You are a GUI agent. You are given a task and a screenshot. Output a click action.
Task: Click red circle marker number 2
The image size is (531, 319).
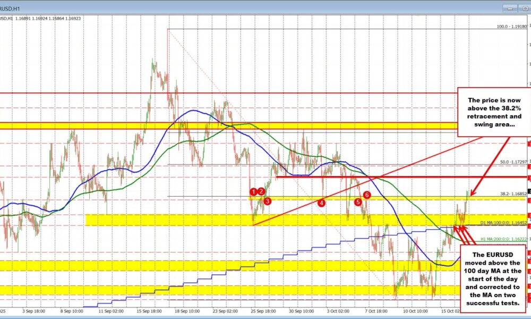[261, 191]
